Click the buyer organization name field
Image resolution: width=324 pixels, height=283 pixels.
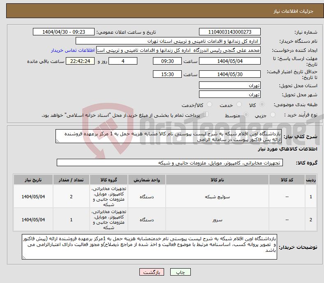(168, 41)
